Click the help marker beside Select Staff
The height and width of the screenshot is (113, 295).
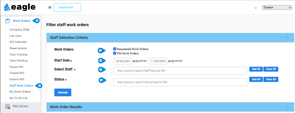click(102, 69)
